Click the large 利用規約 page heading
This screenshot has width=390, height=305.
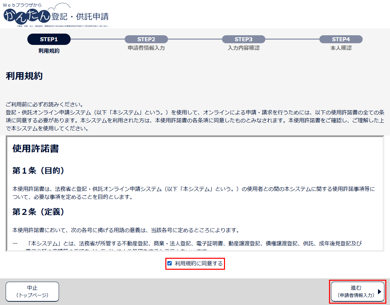24,76
